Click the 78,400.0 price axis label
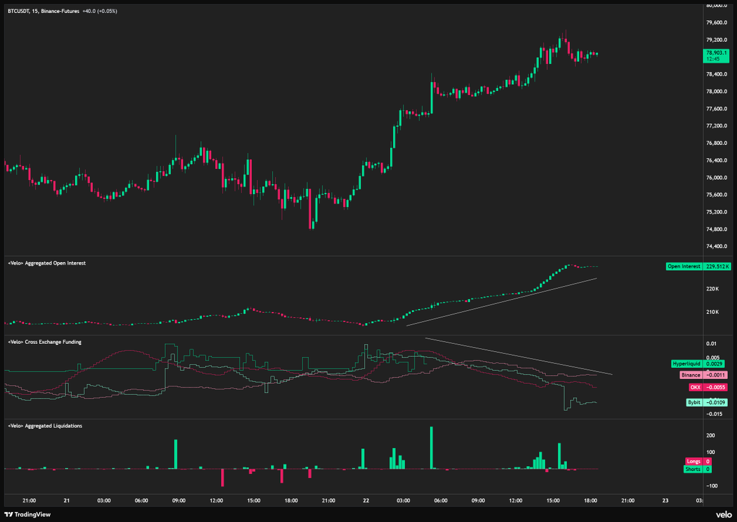This screenshot has width=737, height=522. click(717, 75)
